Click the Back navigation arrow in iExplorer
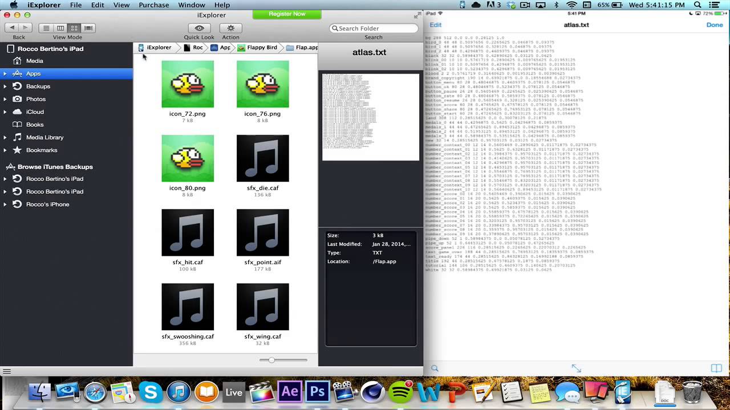The width and height of the screenshot is (730, 410). (12, 28)
